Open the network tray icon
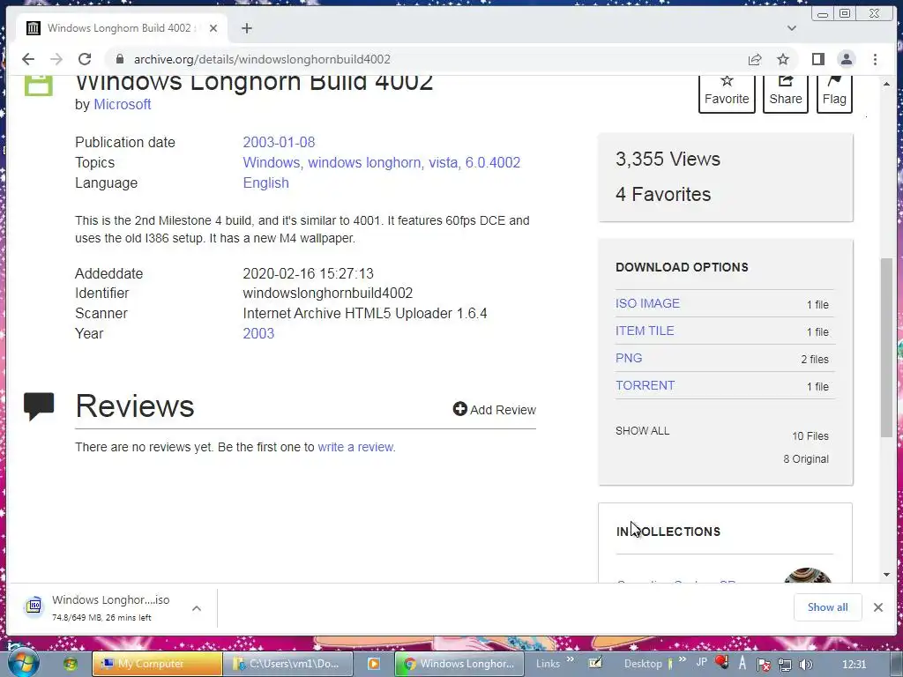The width and height of the screenshot is (903, 677). point(784,665)
